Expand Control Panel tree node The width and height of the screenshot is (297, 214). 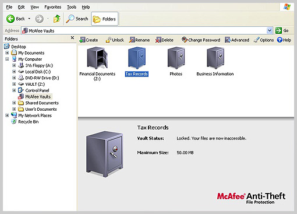coord(14,90)
